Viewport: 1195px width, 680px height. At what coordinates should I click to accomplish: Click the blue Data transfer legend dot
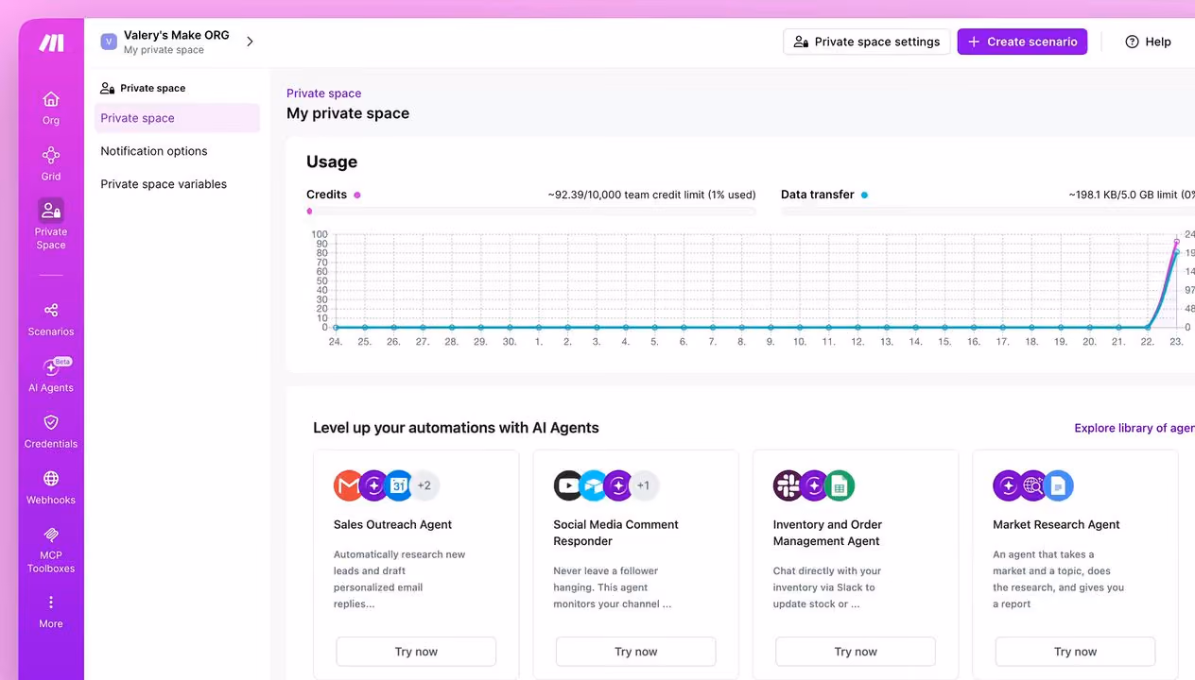click(864, 195)
